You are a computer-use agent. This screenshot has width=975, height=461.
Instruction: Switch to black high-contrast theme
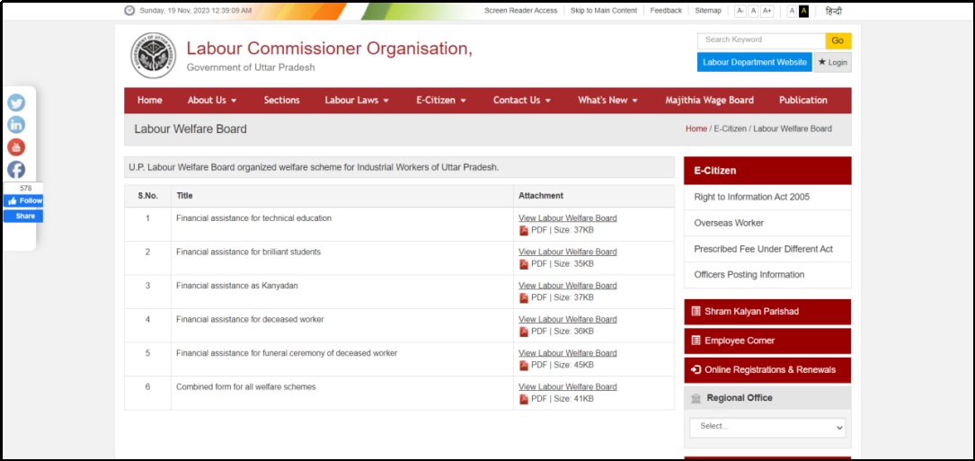point(803,11)
